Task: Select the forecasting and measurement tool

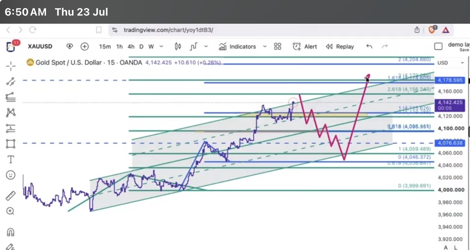Action: tap(11, 128)
